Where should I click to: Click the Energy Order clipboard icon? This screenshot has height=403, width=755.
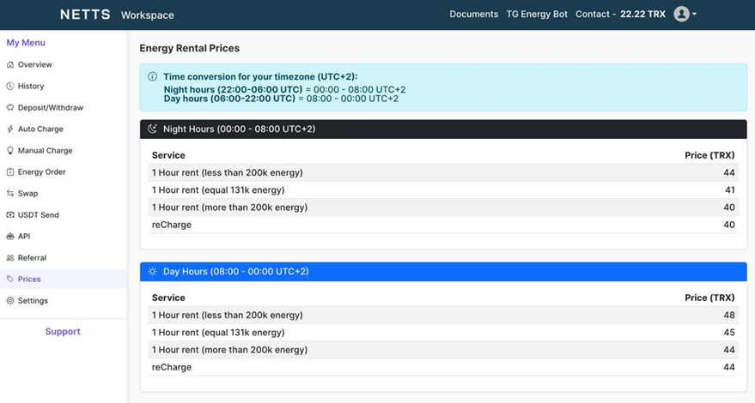pyautogui.click(x=10, y=171)
